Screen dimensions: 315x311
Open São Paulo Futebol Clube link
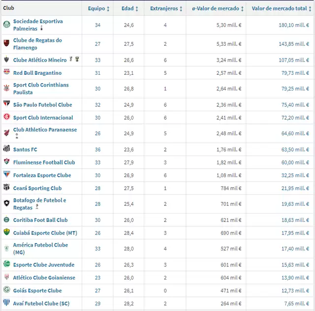[x=42, y=105]
